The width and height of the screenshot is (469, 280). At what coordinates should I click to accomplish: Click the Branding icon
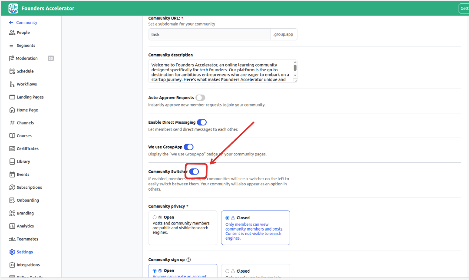tap(12, 213)
